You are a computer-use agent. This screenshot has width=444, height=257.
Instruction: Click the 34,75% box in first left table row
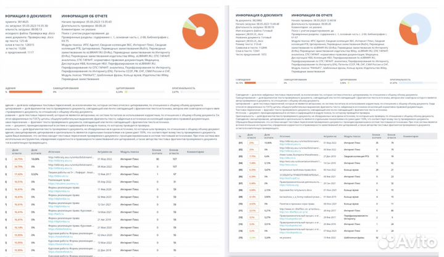click(18, 159)
